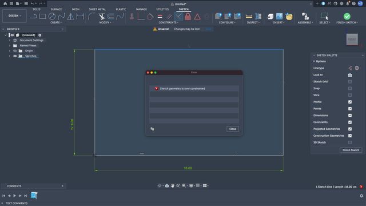Select the Sketch Dimension tool
The width and height of the screenshot is (366, 206).
[x=80, y=17]
